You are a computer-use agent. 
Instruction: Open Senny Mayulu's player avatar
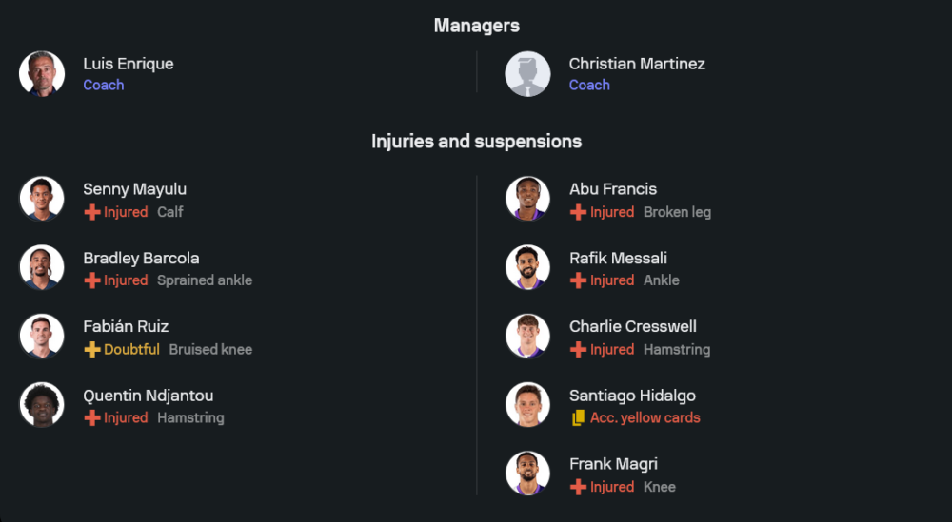(x=42, y=199)
